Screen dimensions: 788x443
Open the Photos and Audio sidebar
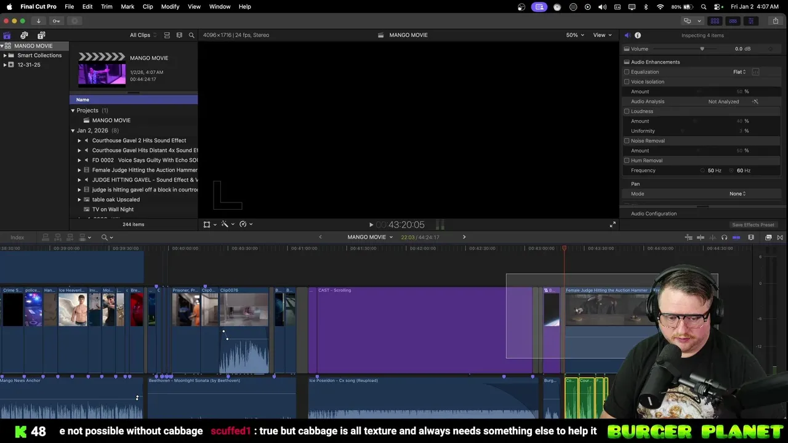[24, 35]
